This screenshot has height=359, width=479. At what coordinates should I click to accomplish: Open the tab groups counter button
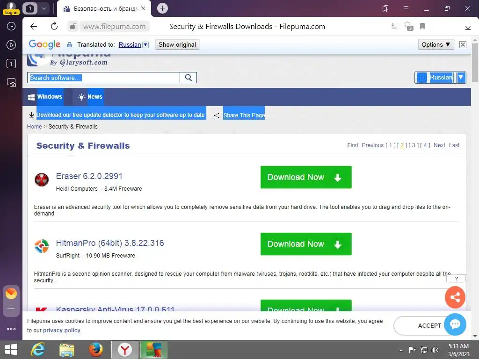click(30, 8)
